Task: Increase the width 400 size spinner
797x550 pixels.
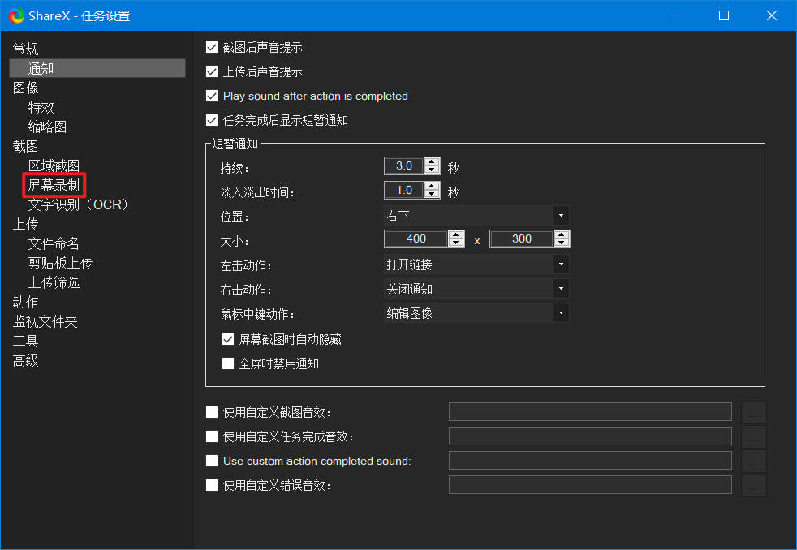Action: [x=456, y=235]
